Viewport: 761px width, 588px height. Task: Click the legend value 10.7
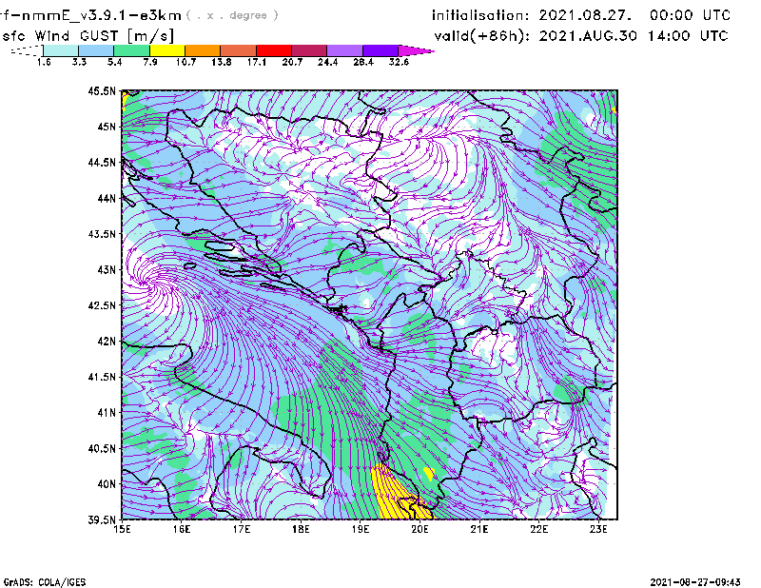point(185,62)
